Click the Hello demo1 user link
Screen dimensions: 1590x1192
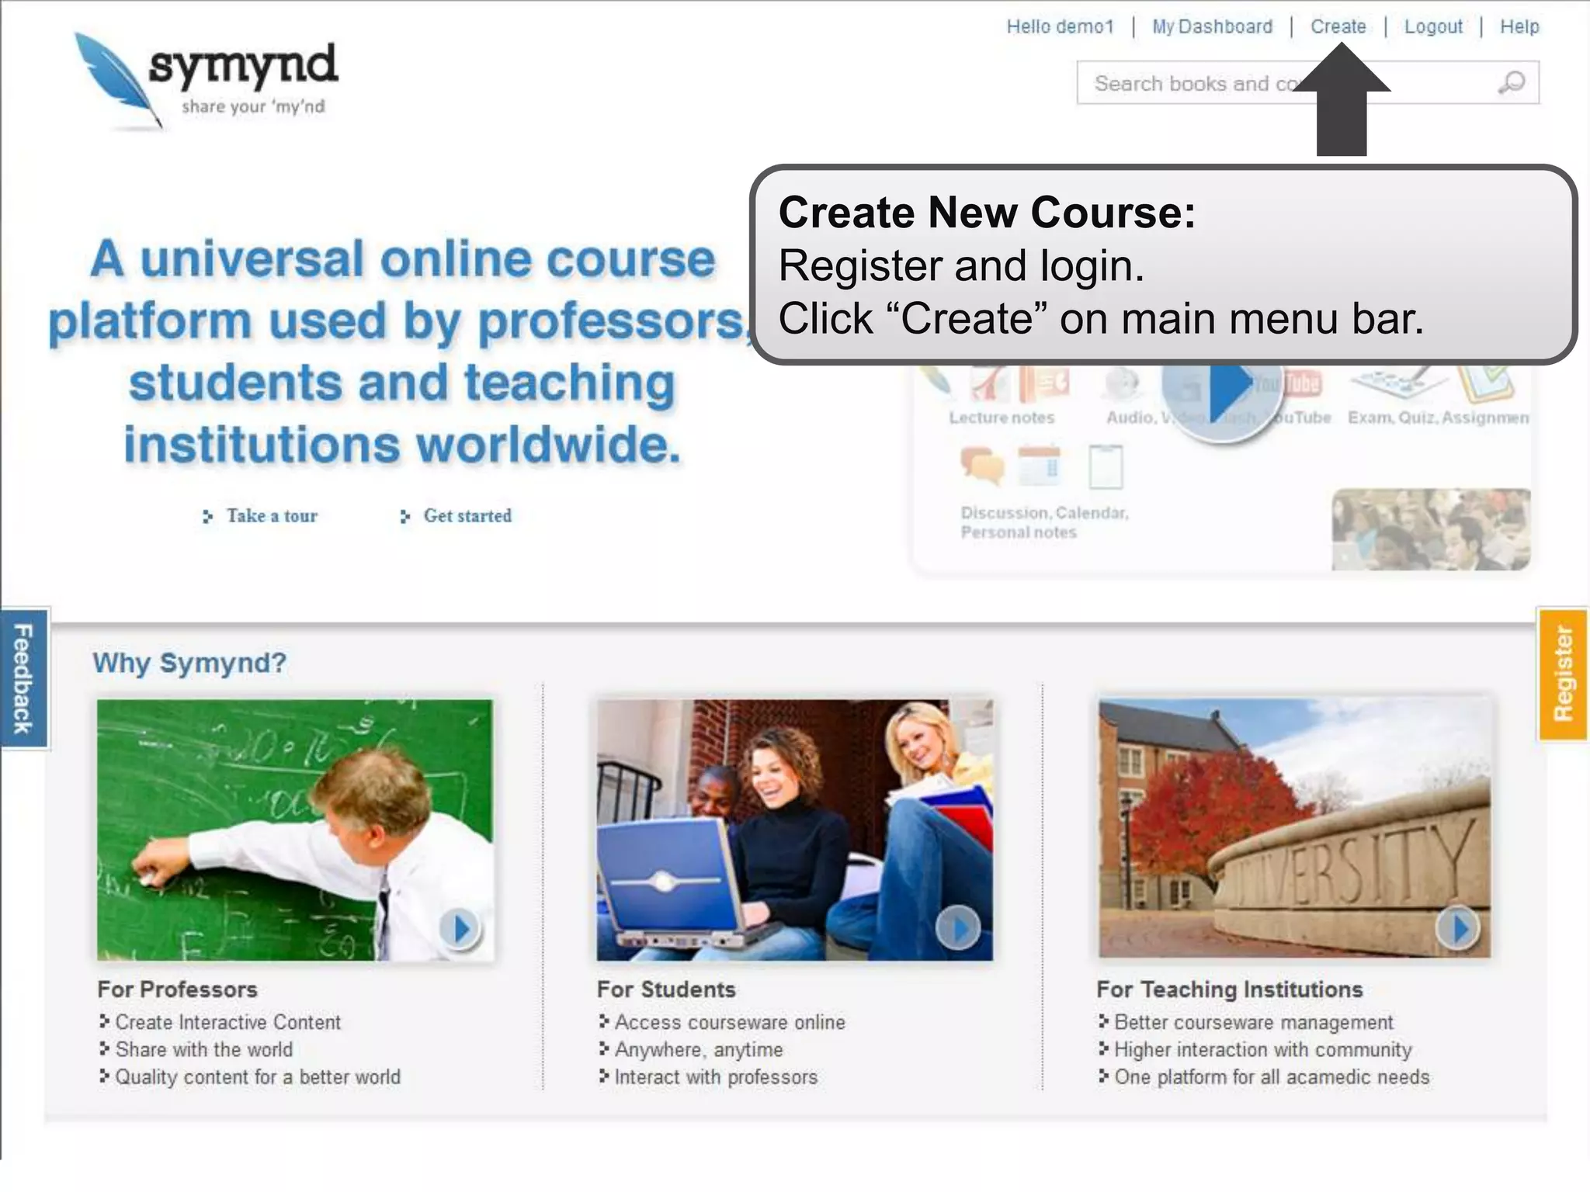pos(1060,26)
